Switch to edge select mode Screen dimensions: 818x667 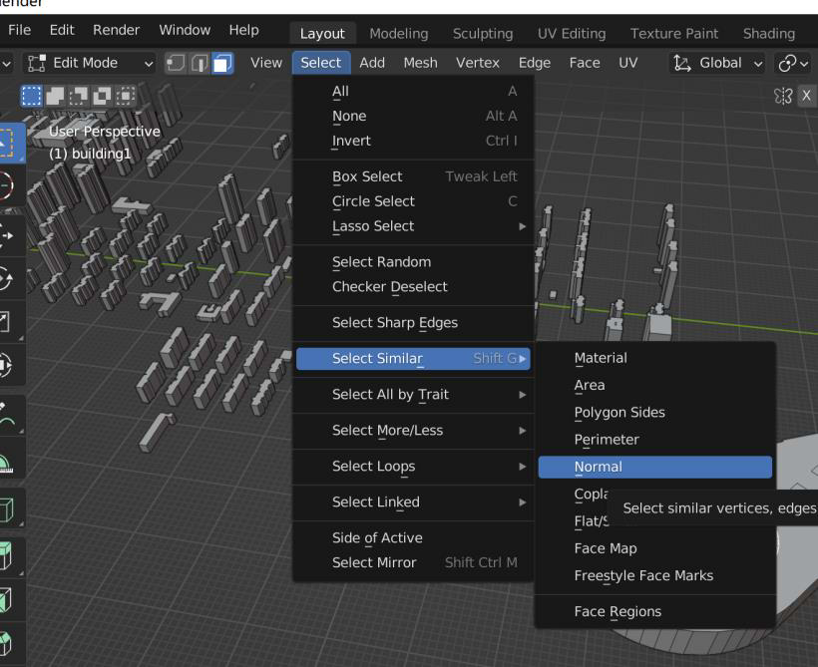coord(200,63)
